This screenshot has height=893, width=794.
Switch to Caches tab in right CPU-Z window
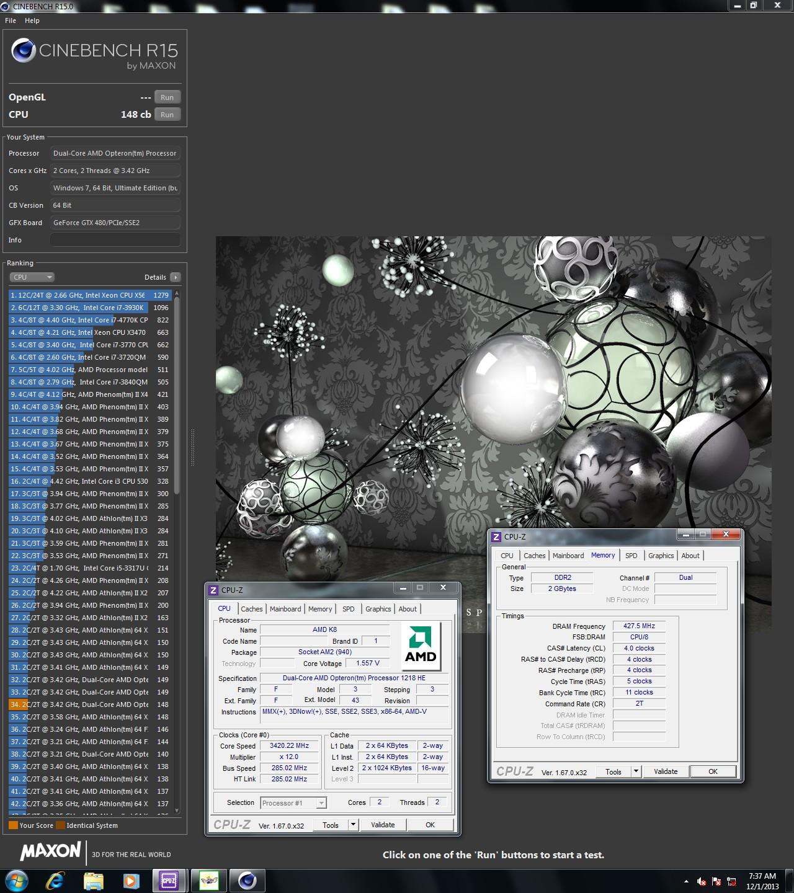(534, 556)
